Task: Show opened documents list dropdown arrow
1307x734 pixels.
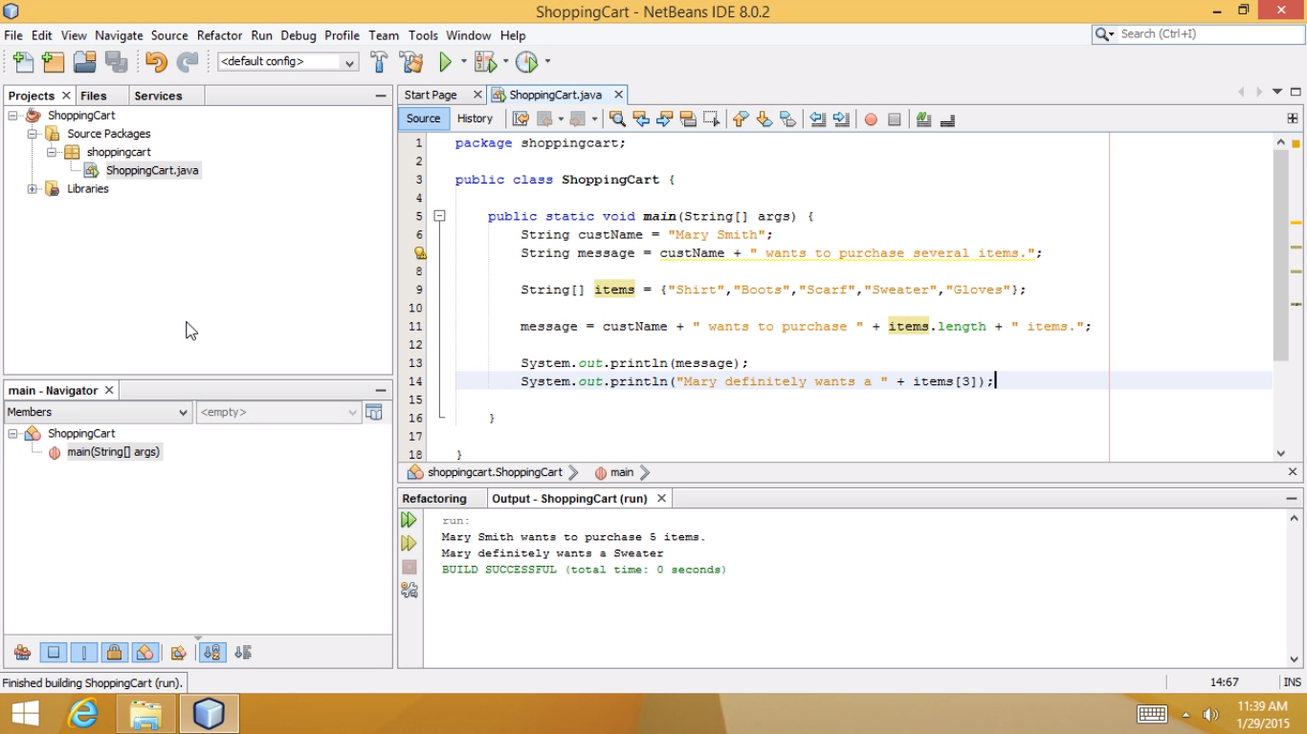Action: (1277, 93)
